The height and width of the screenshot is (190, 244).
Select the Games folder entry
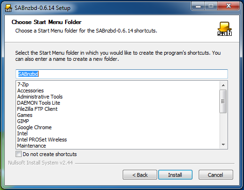tap(25, 115)
